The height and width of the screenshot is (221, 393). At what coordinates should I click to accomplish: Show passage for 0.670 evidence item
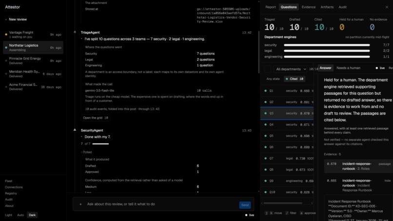coord(385,164)
